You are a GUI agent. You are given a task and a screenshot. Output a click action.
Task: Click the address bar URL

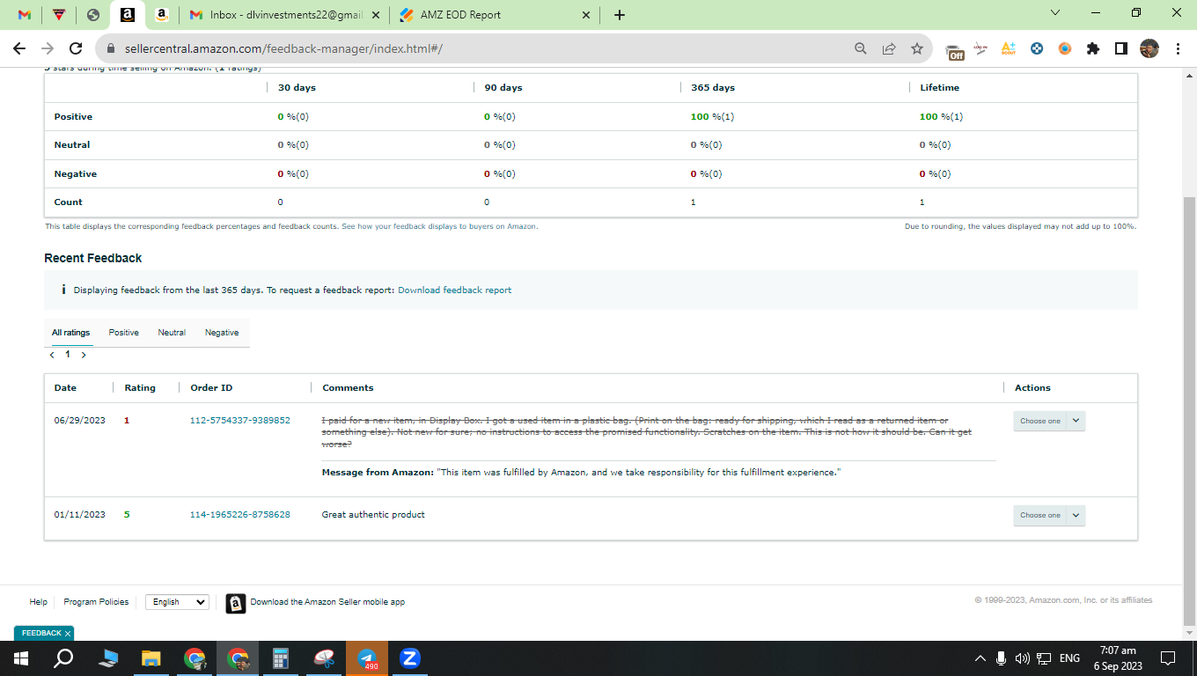283,49
